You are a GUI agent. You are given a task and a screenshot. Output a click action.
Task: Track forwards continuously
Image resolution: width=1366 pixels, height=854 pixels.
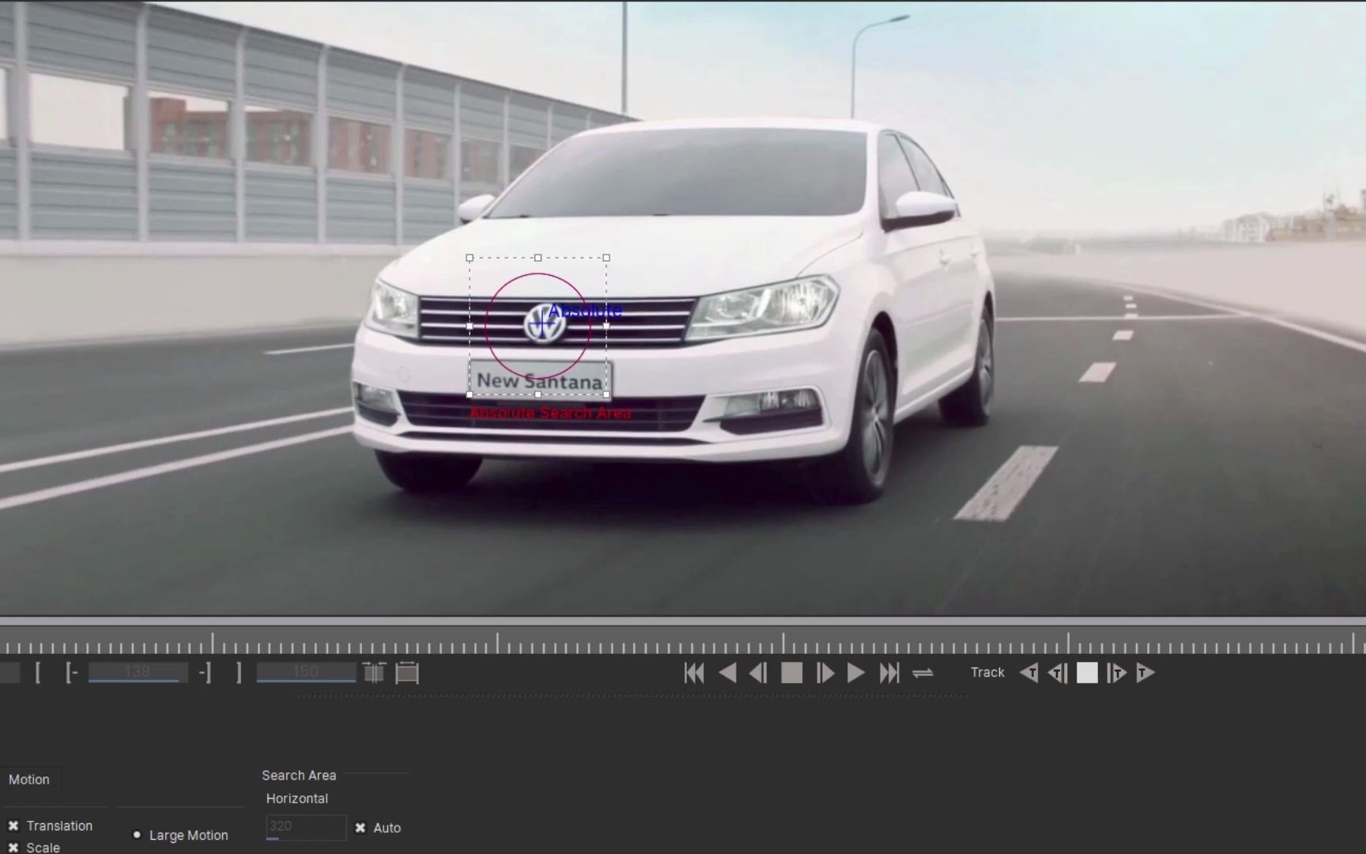(x=1145, y=673)
